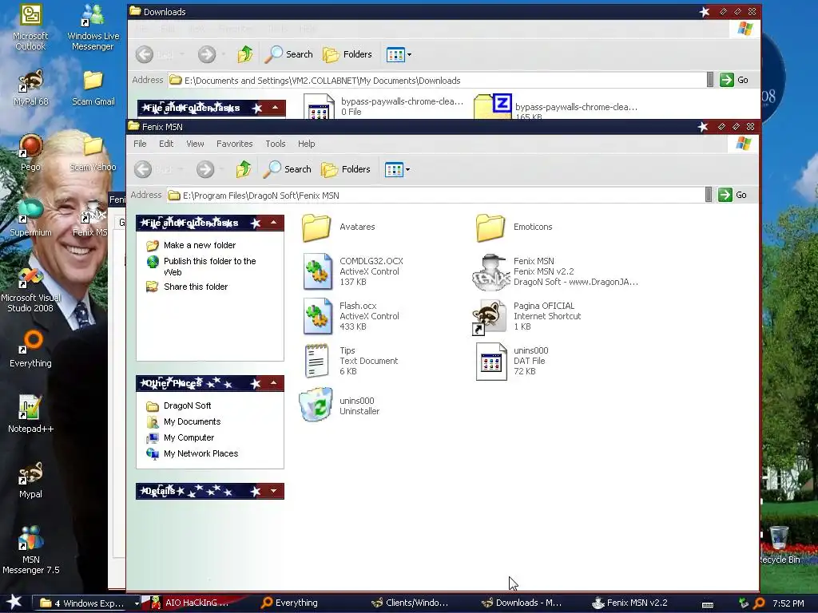This screenshot has width=818, height=613.
Task: Click Back arrow in Downloads window
Action: point(145,54)
